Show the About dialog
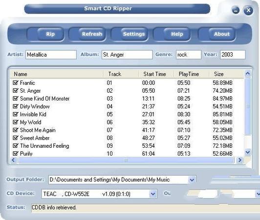This screenshot has height=220, width=260. [222, 34]
